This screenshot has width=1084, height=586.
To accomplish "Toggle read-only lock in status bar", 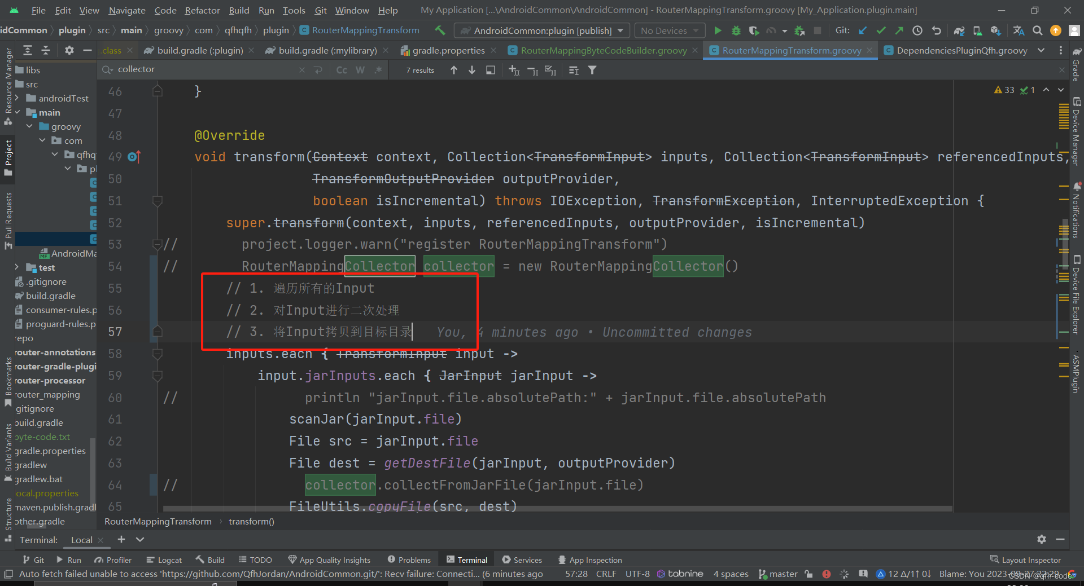I will pos(808,574).
